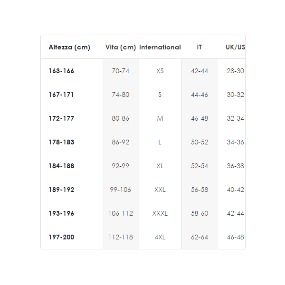
Task: Click the waist value 80-86 cell
Action: [121, 119]
